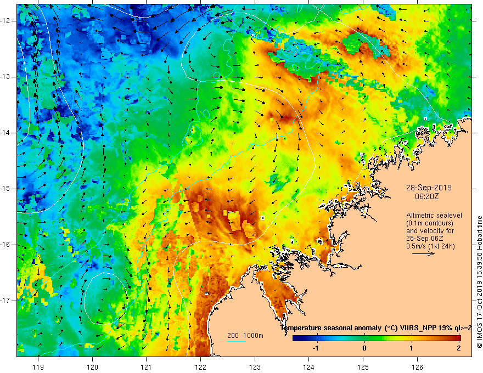Click the '200 1000m' bathymetry legend label
The width and height of the screenshot is (483, 373).
click(245, 336)
